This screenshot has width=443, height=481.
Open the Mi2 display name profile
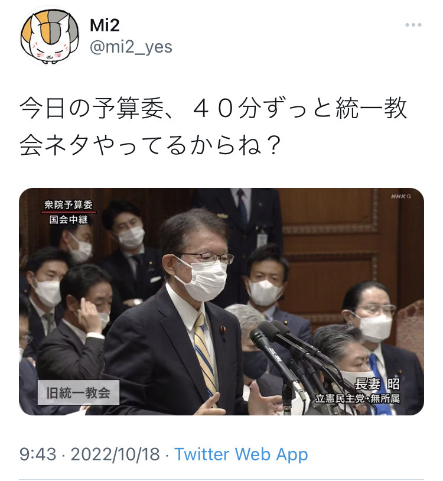(x=105, y=25)
